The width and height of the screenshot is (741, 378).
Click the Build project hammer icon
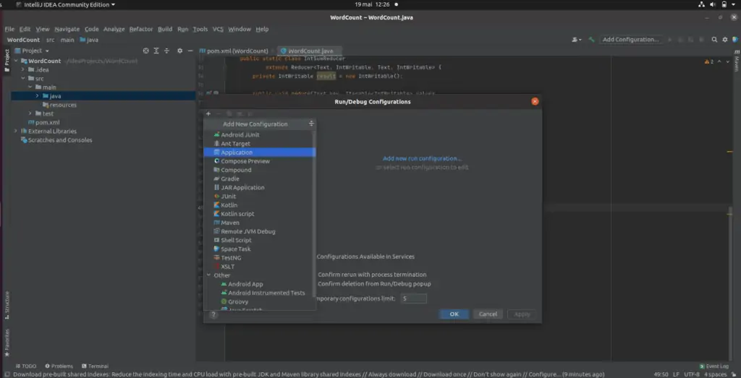tap(591, 40)
